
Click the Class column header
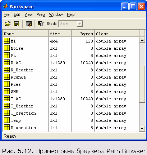[117, 34]
